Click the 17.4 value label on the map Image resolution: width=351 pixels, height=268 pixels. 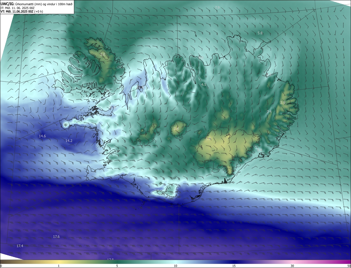coord(20,246)
